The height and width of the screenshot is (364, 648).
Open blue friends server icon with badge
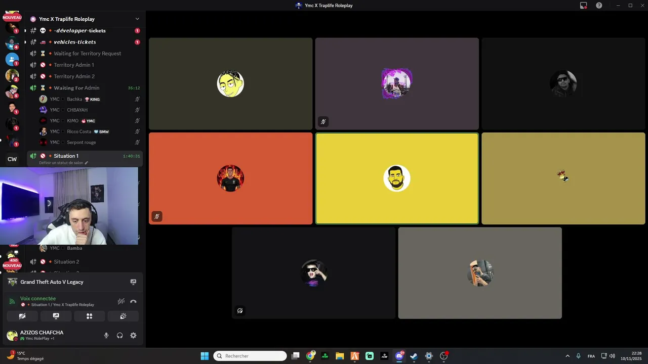(x=12, y=59)
